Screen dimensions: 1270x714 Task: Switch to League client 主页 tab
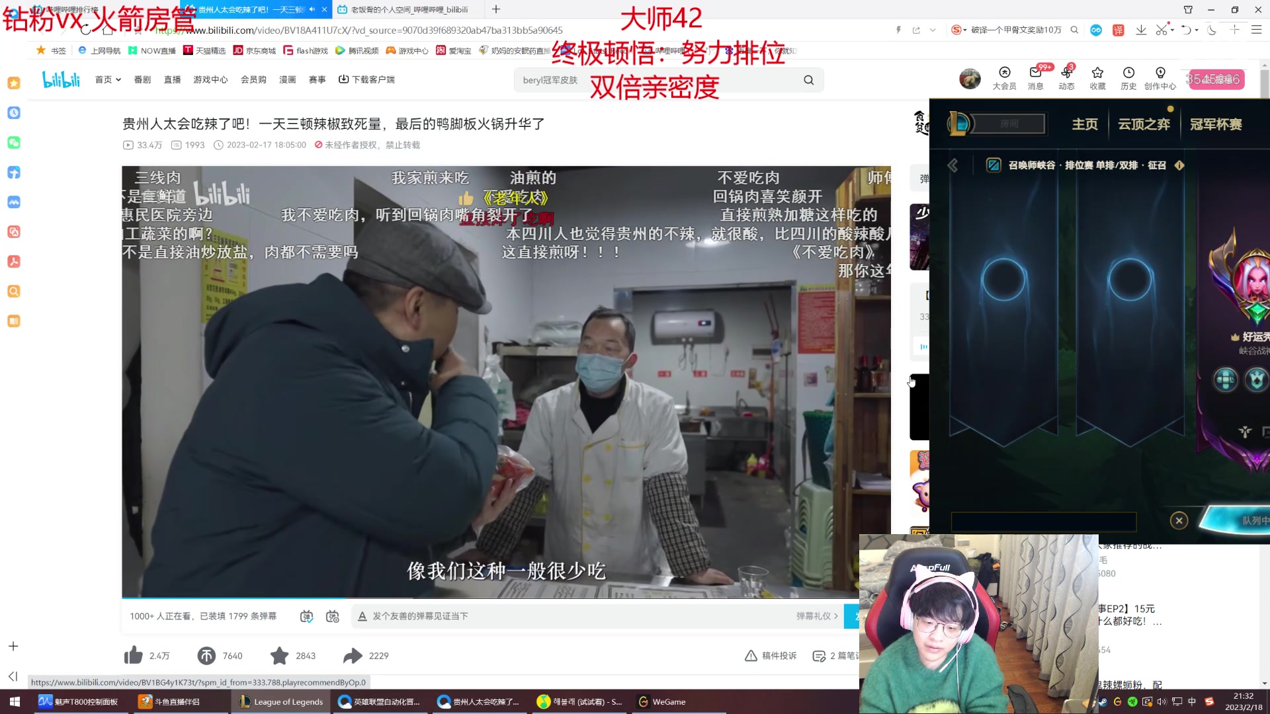click(1085, 124)
